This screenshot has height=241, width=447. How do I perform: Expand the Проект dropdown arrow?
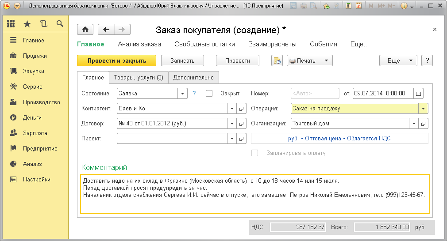pos(232,139)
